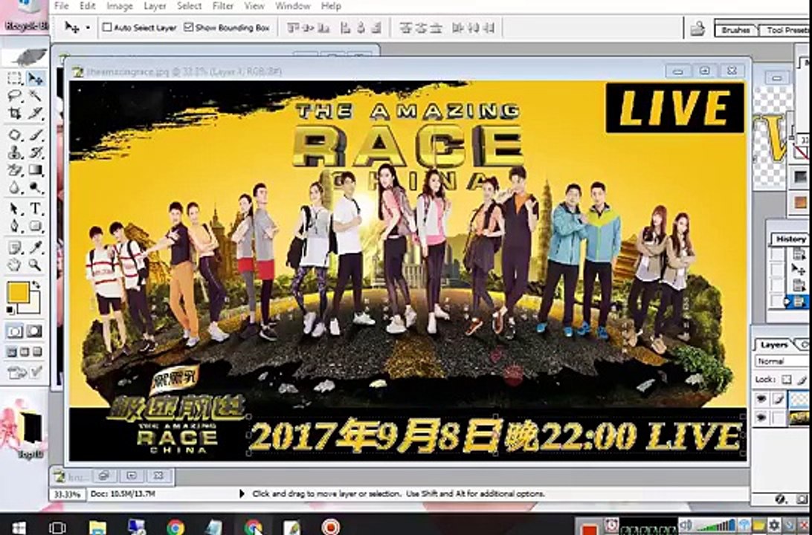The image size is (812, 535).
Task: Select the Dodge tool
Action: tap(35, 187)
